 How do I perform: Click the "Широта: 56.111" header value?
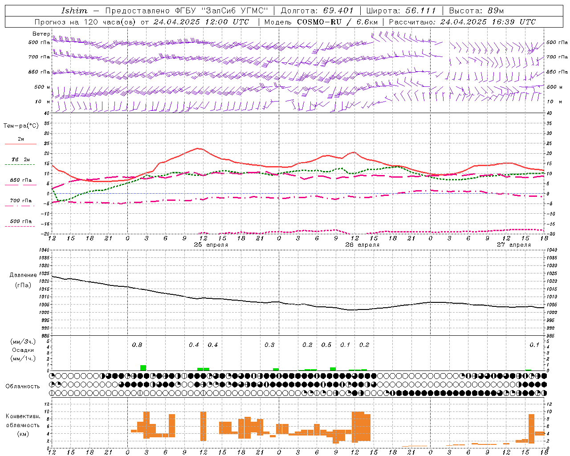(x=401, y=11)
